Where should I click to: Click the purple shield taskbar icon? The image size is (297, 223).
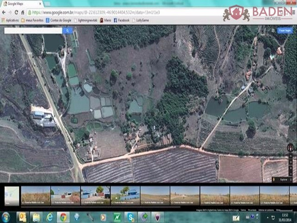[157, 218]
